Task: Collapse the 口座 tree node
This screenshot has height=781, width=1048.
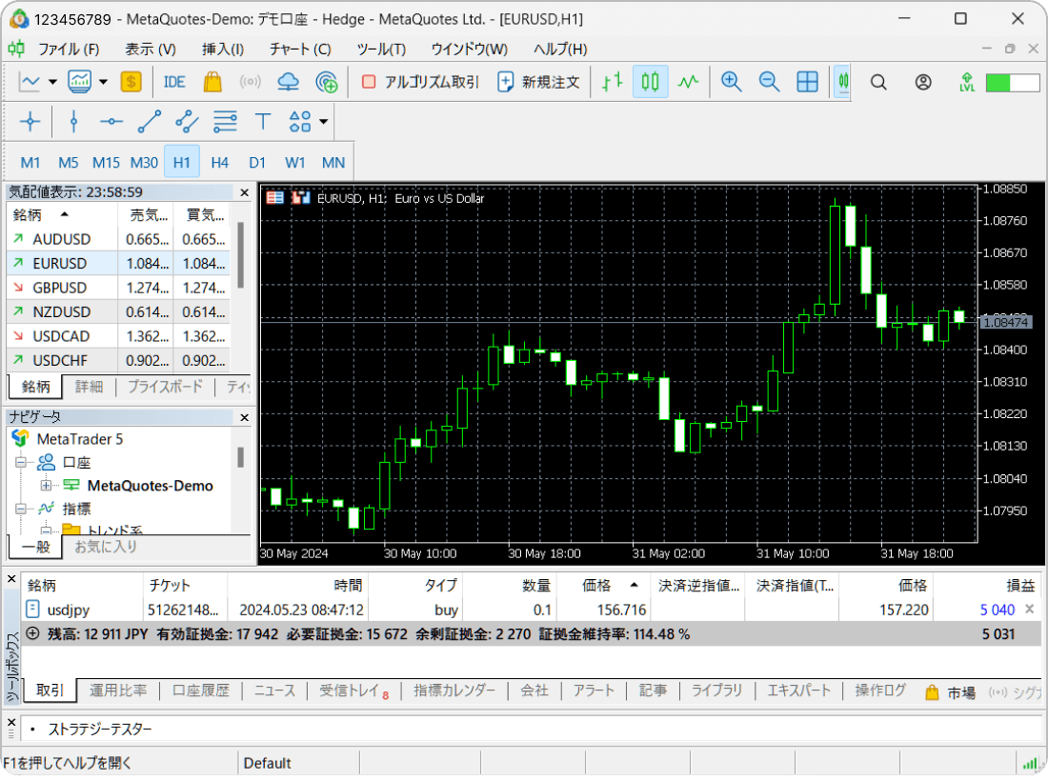Action: tap(21, 462)
